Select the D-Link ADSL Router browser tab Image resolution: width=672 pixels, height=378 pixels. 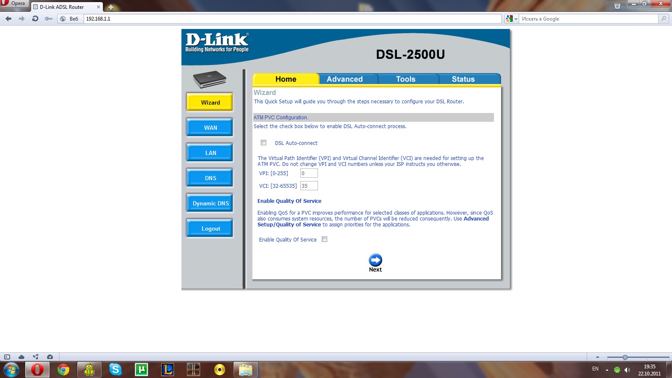pos(66,7)
